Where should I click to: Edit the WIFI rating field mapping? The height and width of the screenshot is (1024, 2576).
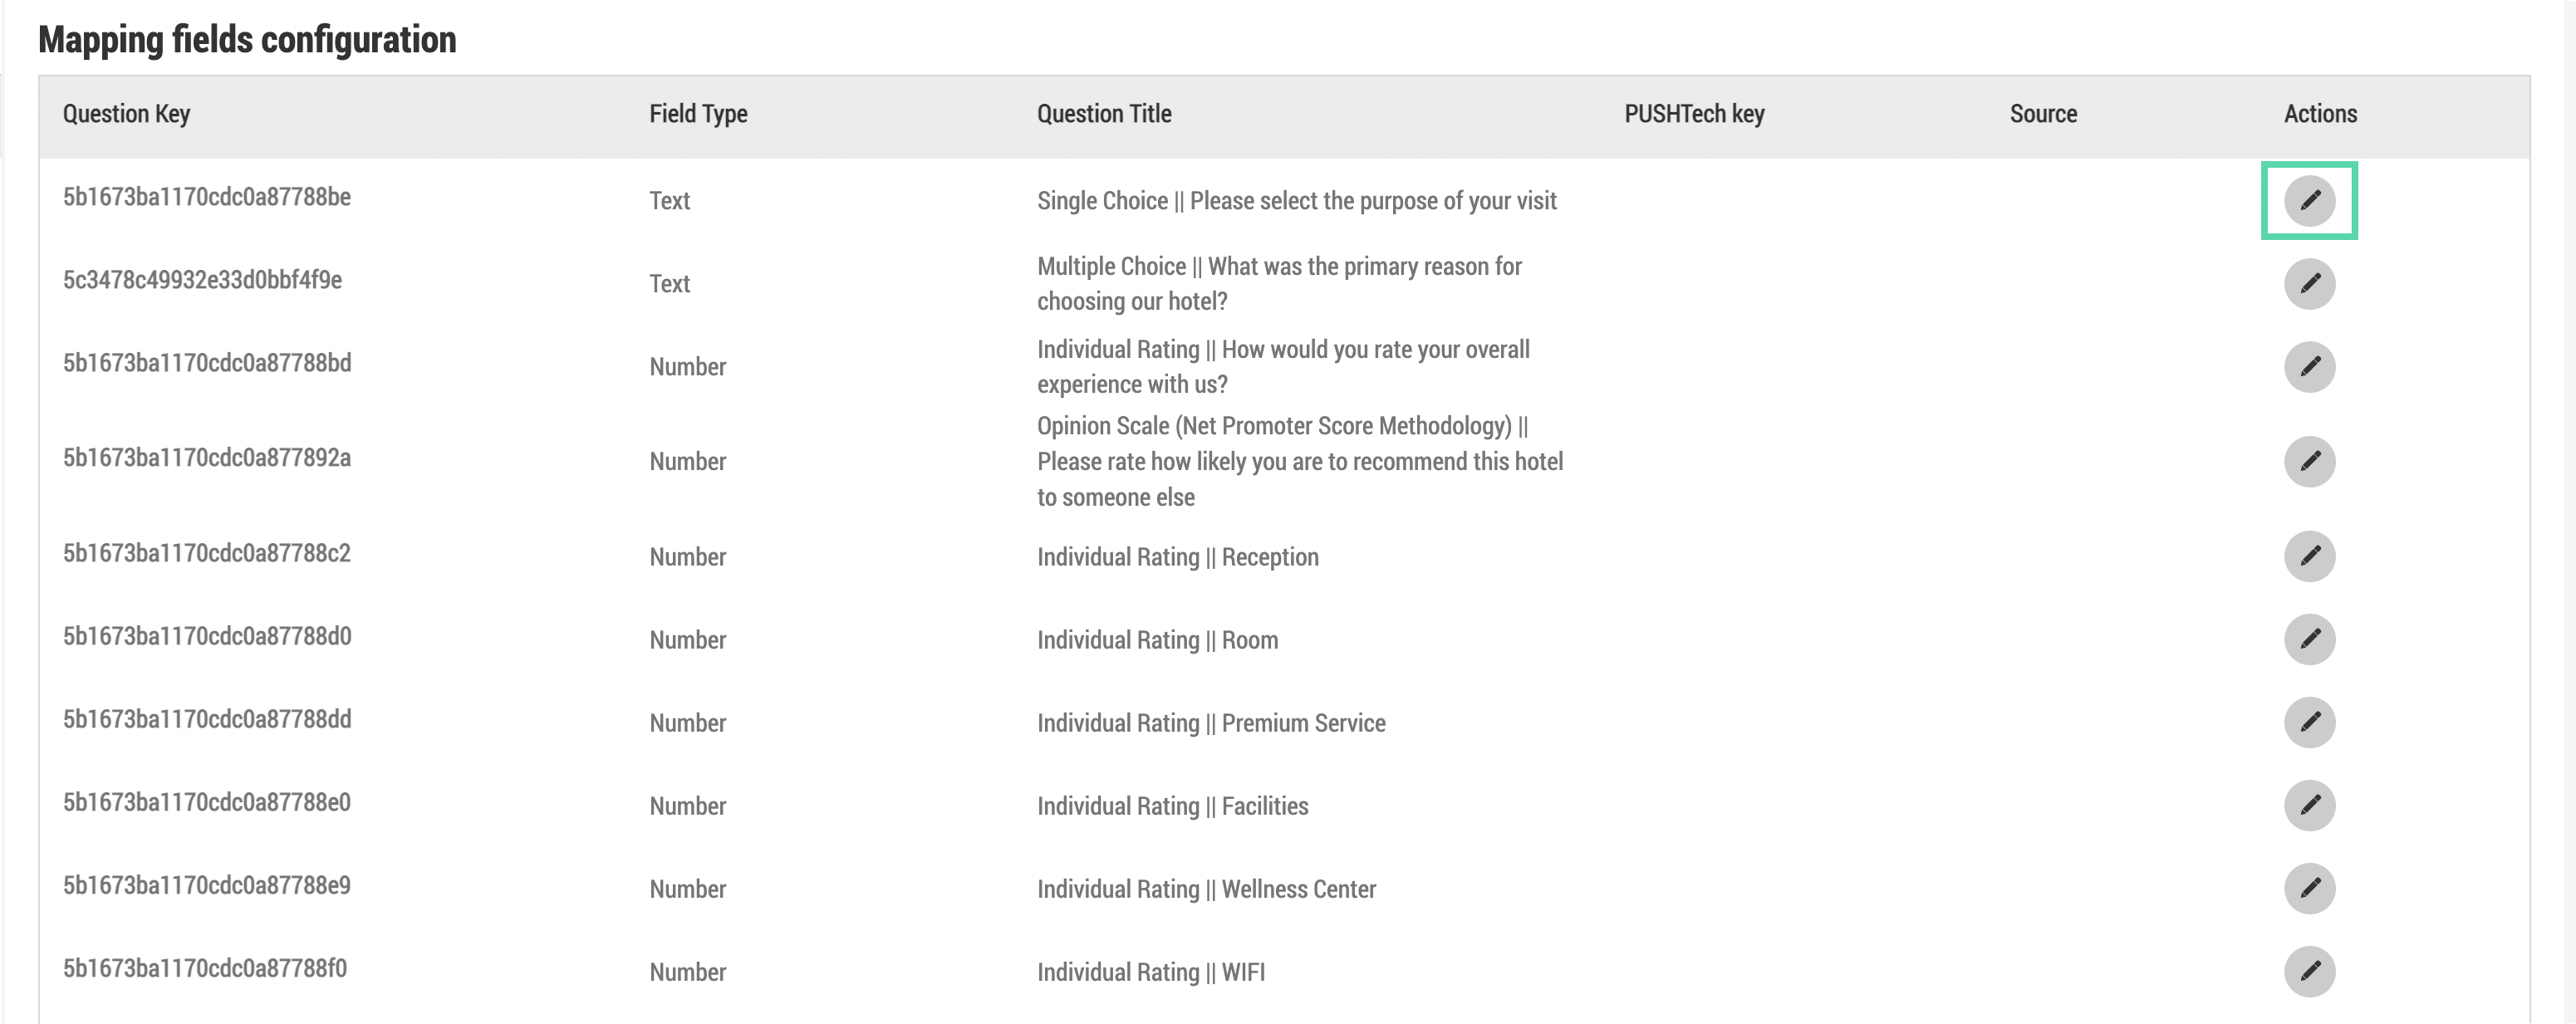[2309, 971]
